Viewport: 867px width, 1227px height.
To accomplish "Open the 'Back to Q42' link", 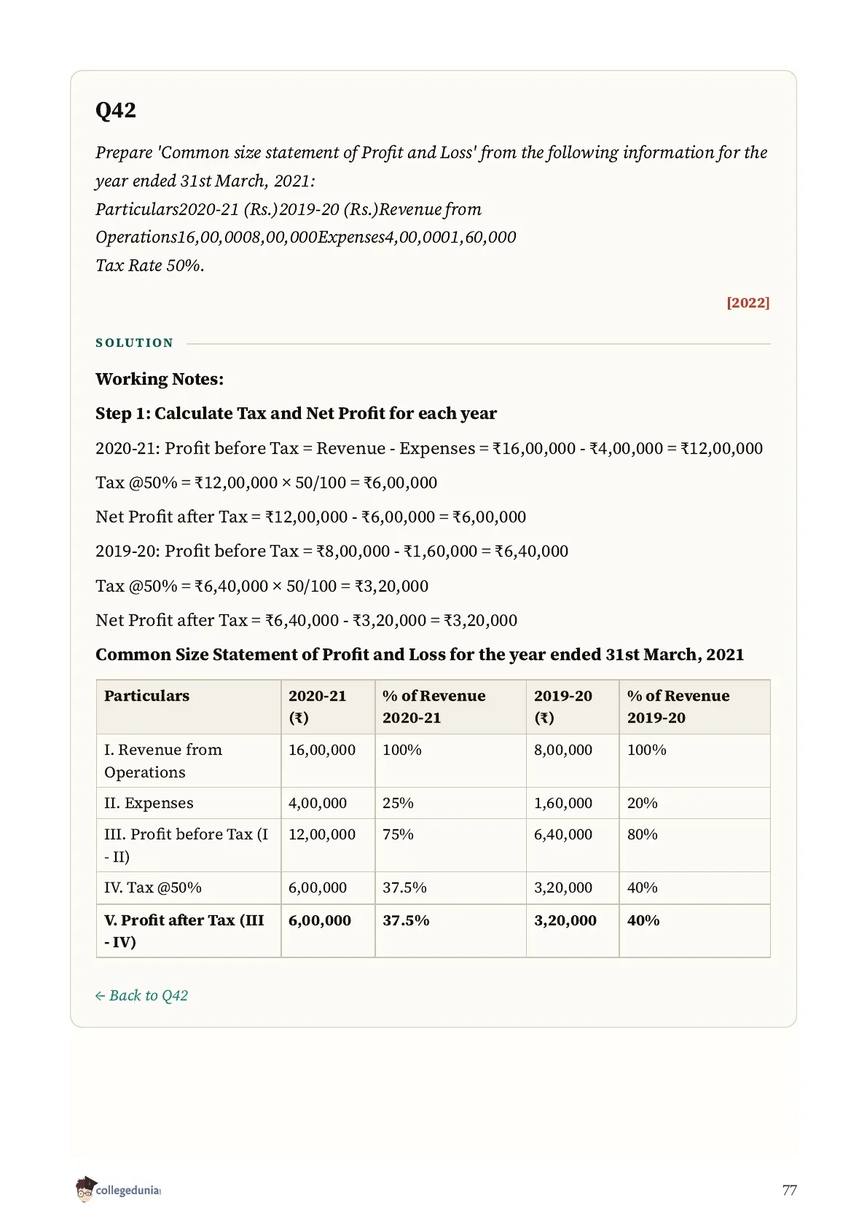I will (x=141, y=995).
